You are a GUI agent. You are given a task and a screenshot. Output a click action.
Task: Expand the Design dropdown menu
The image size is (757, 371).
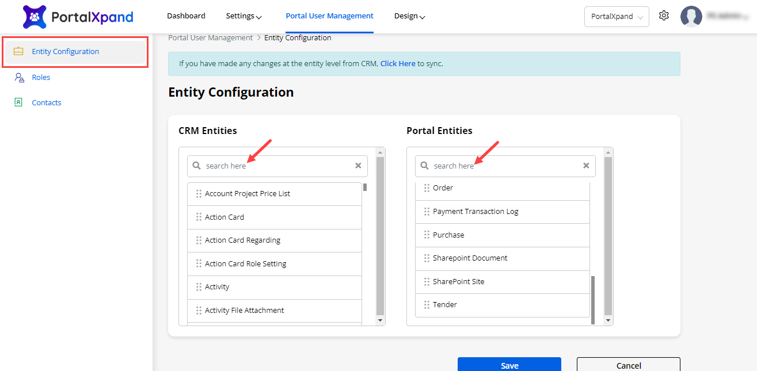[409, 16]
